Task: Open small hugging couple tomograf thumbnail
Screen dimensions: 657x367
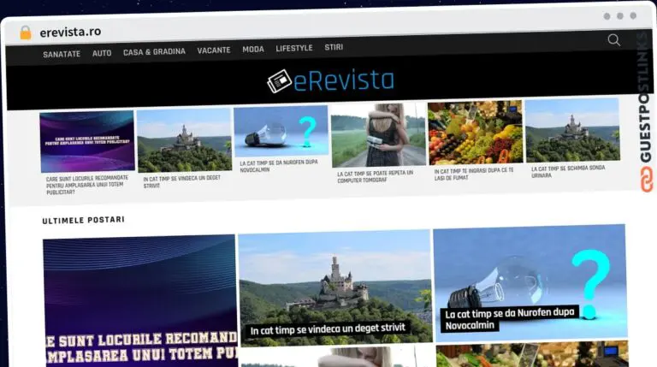Action: coord(378,135)
